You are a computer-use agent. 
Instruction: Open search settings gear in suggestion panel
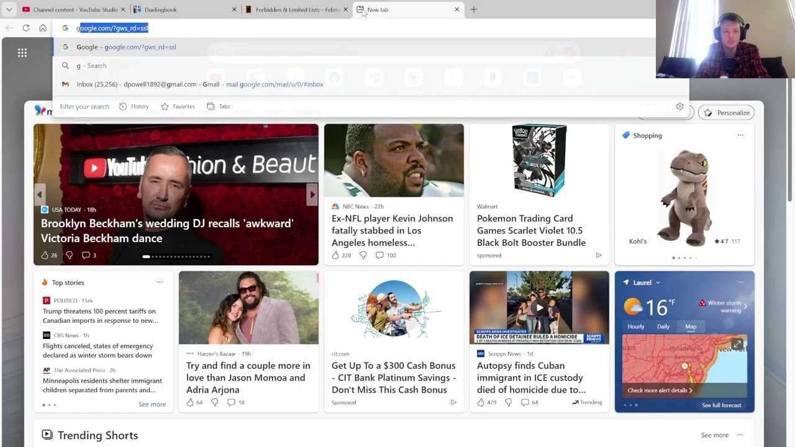680,107
